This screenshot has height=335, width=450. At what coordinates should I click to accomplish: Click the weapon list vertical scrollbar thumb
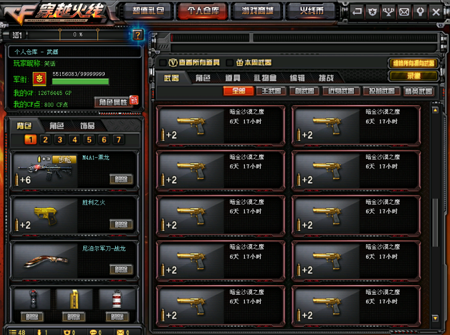coord(435,223)
